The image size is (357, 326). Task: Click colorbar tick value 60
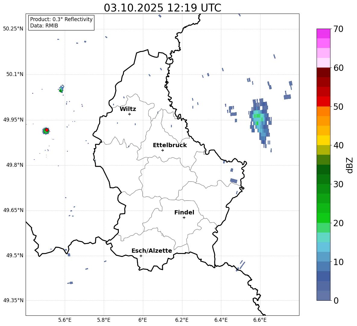[x=338, y=68]
